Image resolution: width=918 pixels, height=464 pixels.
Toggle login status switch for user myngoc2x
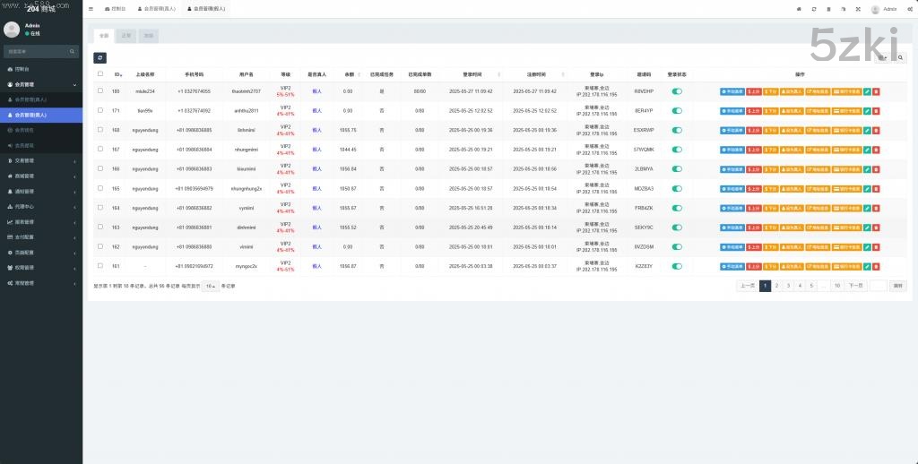click(677, 267)
